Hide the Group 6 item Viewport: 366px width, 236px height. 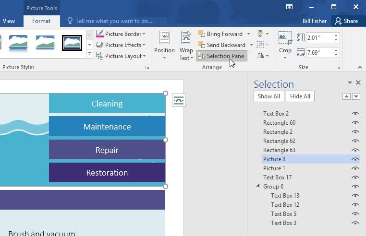click(355, 187)
